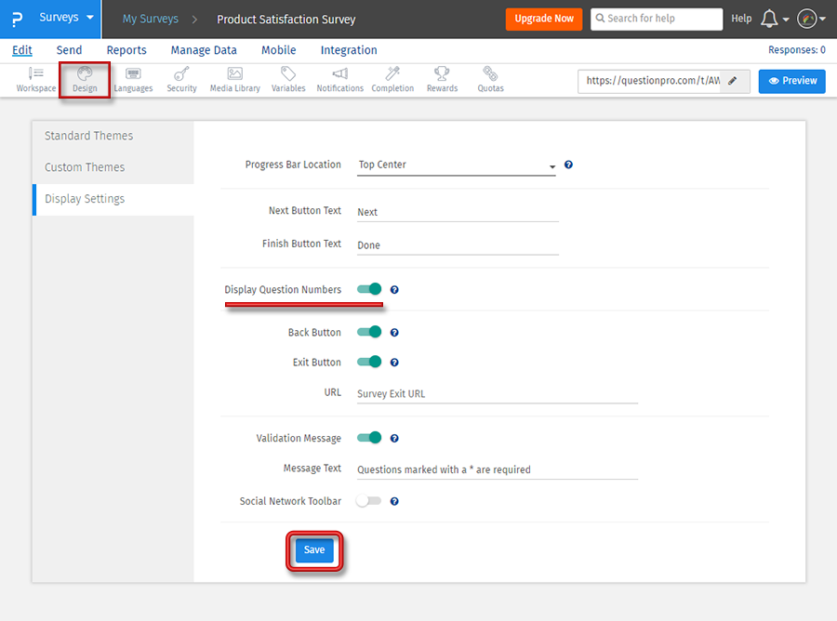Toggle Display Question Numbers switch
The height and width of the screenshot is (621, 837).
[369, 289]
